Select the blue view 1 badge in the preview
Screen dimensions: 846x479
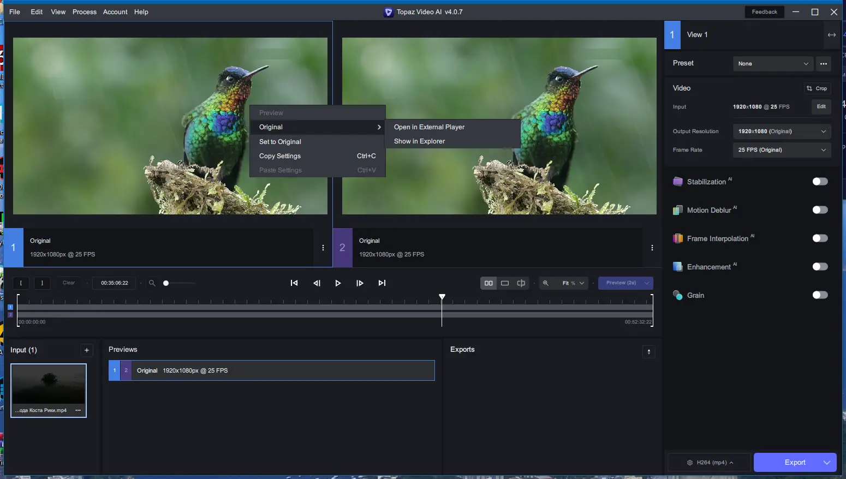click(x=14, y=248)
